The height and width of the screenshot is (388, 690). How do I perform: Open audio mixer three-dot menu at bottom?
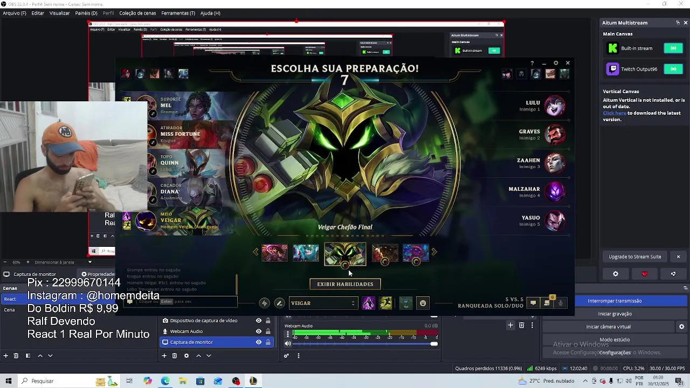pyautogui.click(x=298, y=356)
